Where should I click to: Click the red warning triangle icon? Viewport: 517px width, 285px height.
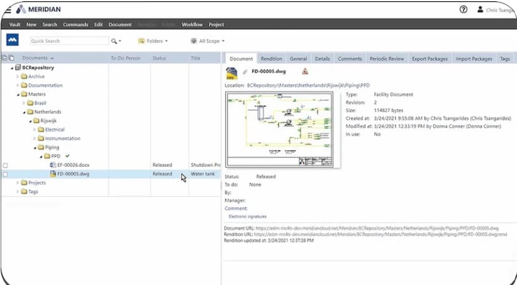[x=305, y=71]
